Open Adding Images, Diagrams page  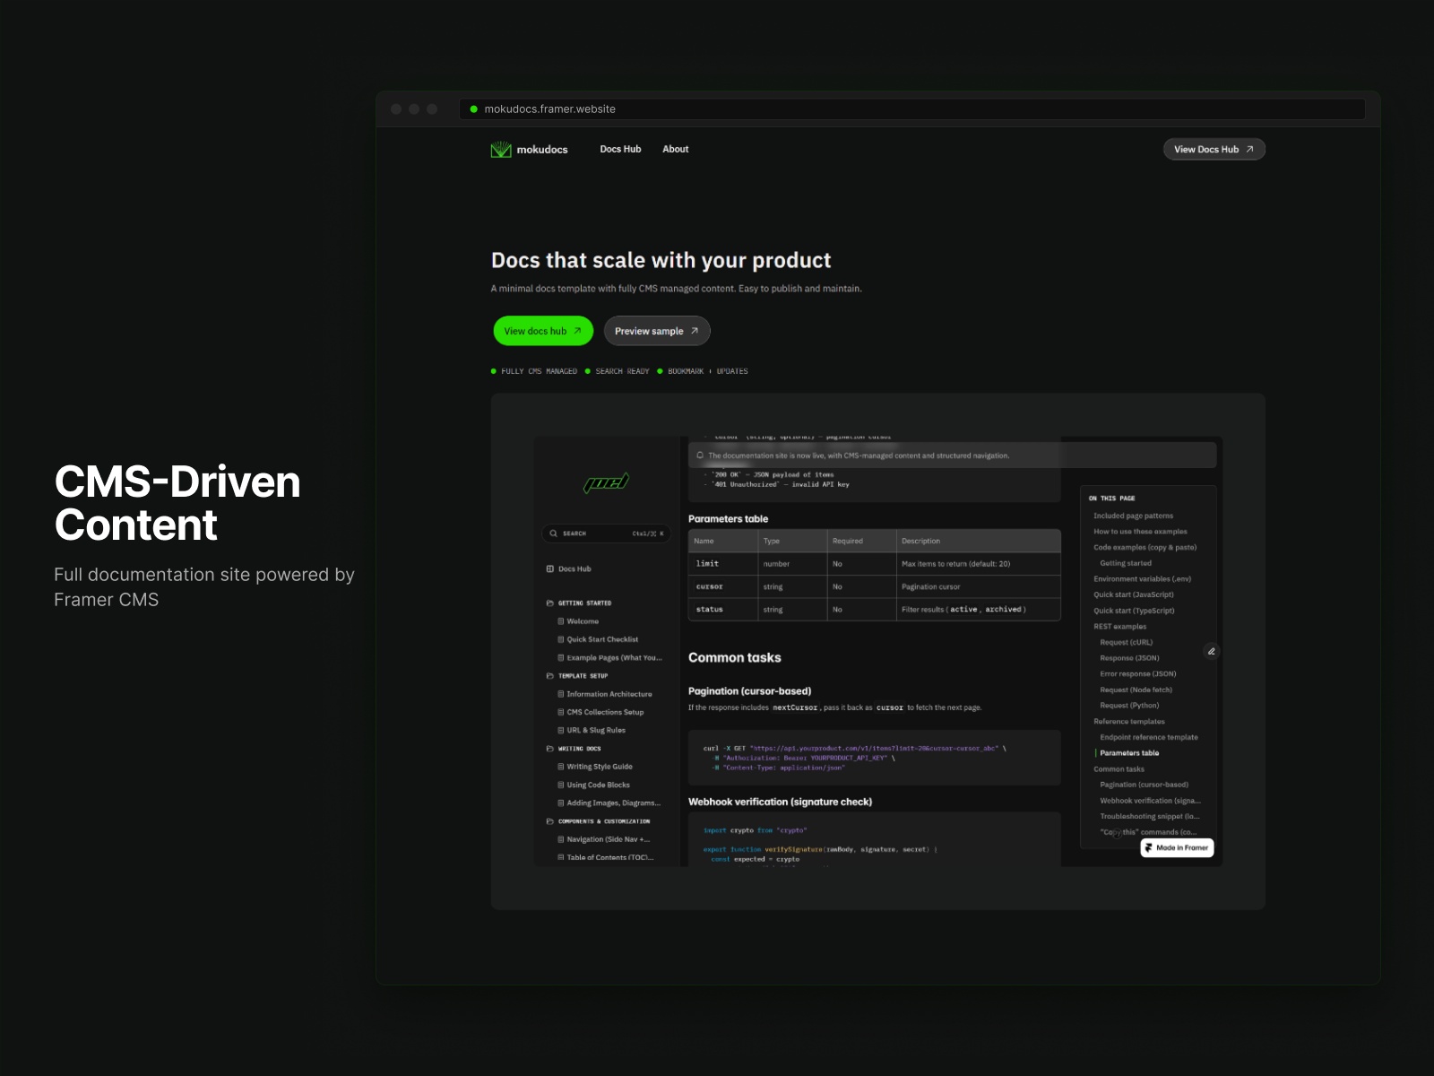[x=613, y=803]
